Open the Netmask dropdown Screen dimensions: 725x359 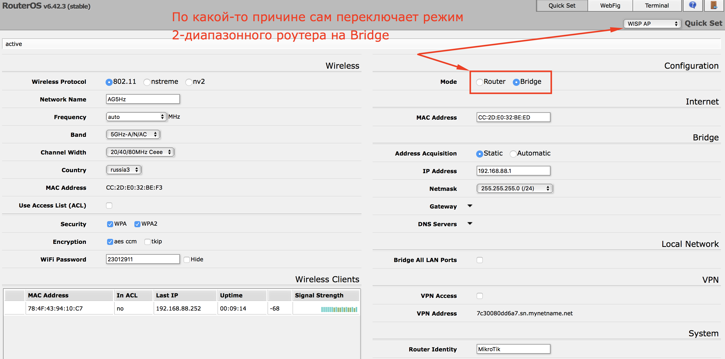(515, 189)
